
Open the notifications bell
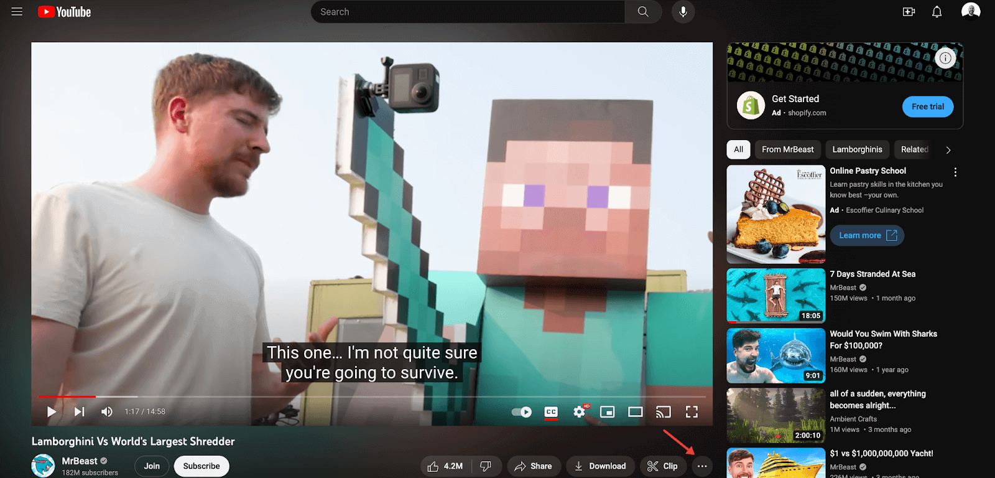pos(937,12)
